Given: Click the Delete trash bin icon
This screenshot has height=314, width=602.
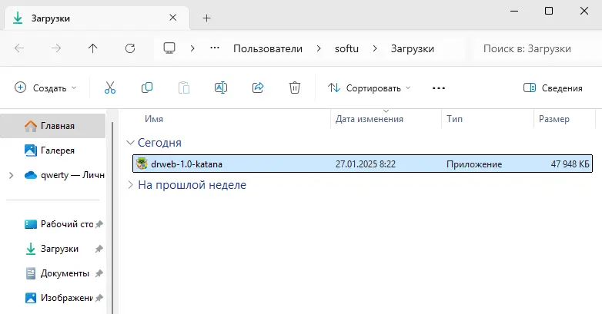Looking at the screenshot, I should [294, 88].
